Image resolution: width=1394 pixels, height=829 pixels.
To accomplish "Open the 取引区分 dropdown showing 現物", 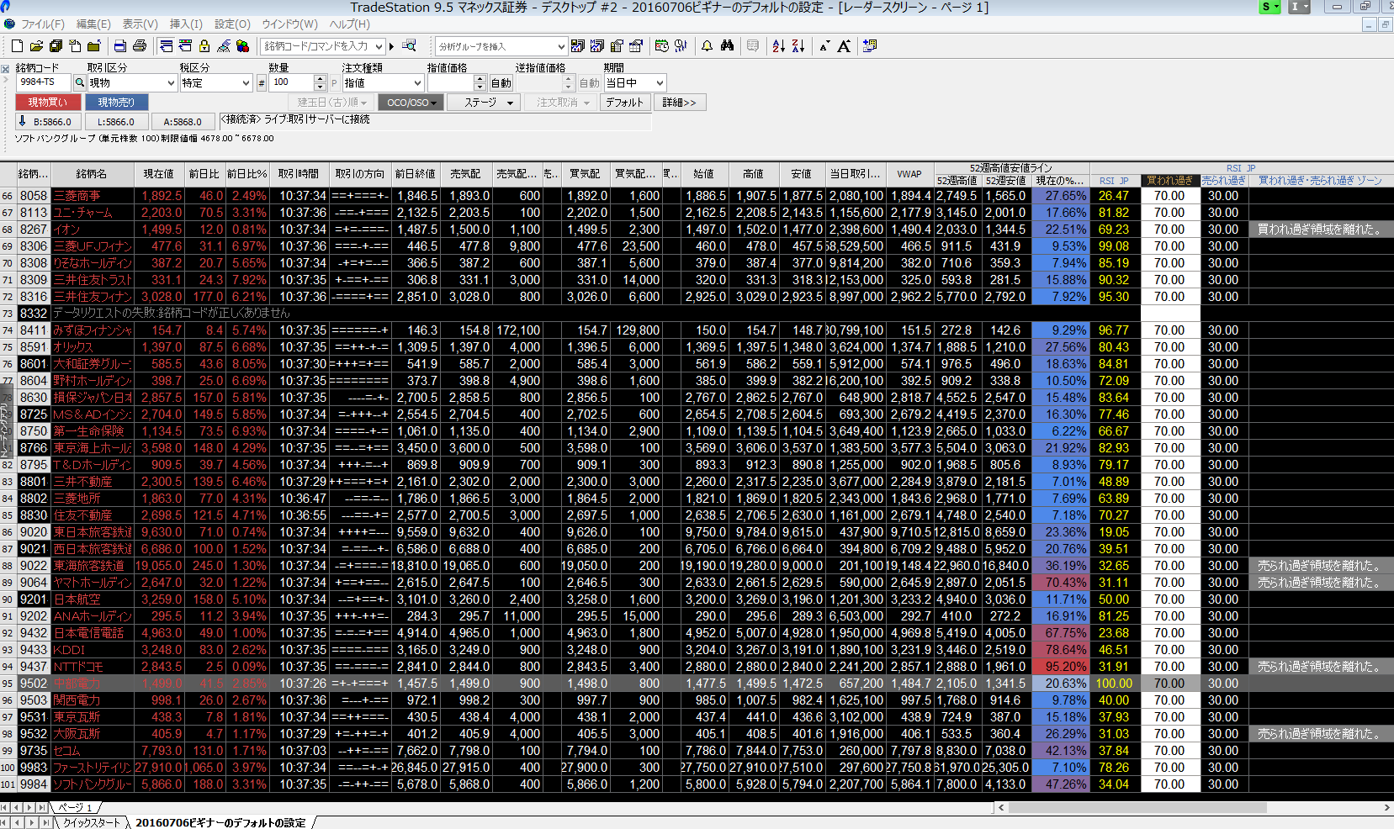I will [x=132, y=82].
